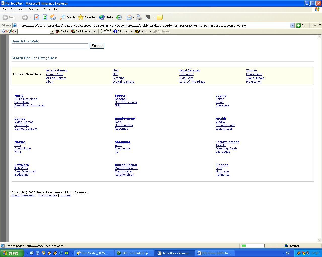
Task: Click the Edit with Word icon
Action: coord(148,17)
